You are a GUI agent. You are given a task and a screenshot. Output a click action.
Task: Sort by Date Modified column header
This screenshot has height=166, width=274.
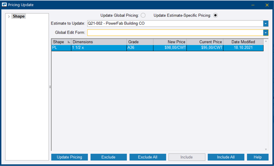click(243, 42)
